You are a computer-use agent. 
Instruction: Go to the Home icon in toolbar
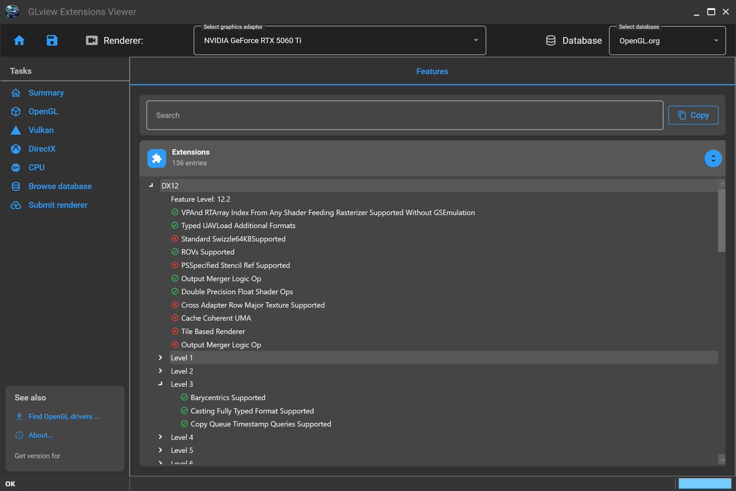pos(19,40)
